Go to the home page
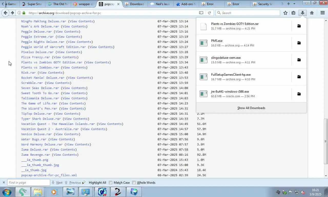 [x=312, y=13]
